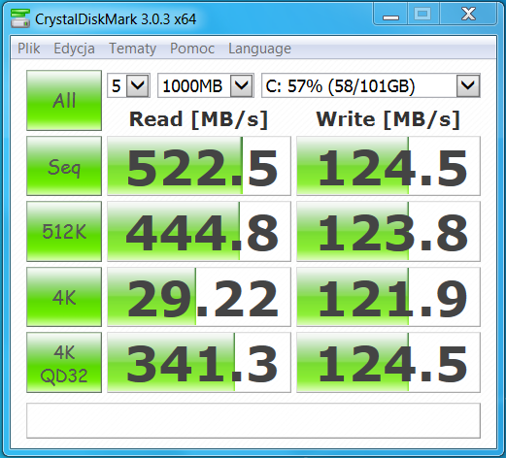Launch the 4K QD32 test

pos(64,363)
